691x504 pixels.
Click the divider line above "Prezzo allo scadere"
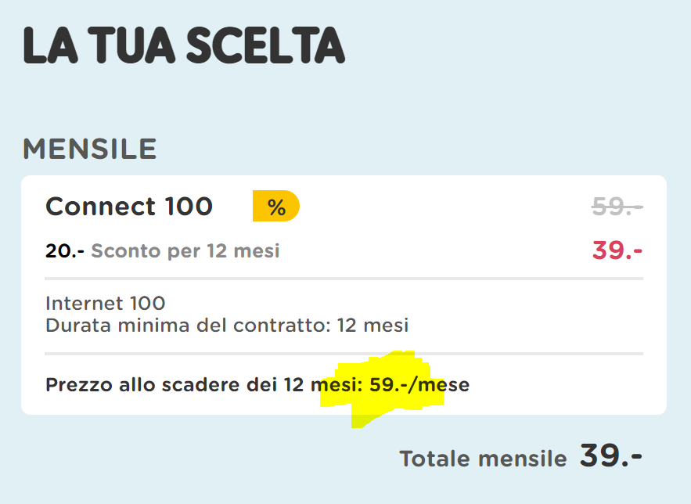(344, 354)
